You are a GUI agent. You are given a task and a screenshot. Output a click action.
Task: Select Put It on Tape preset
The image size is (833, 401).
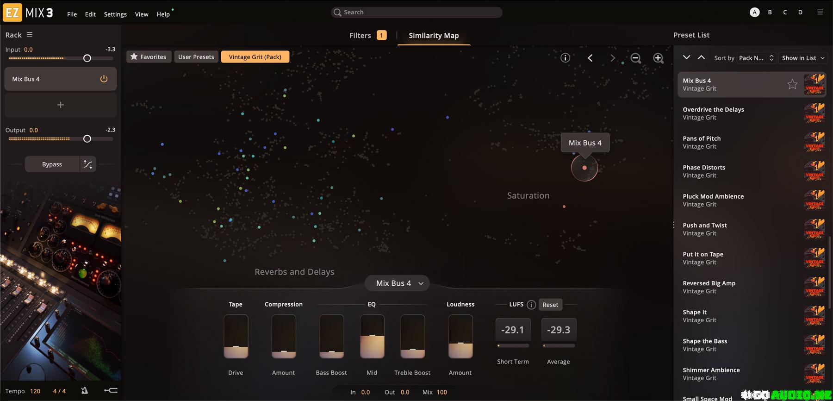pos(752,258)
